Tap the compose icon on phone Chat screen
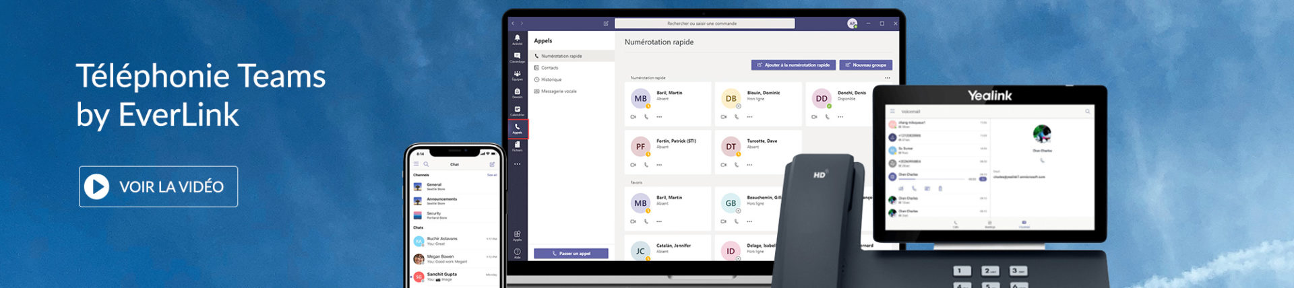Screen dimensions: 1294x288 pos(492,164)
